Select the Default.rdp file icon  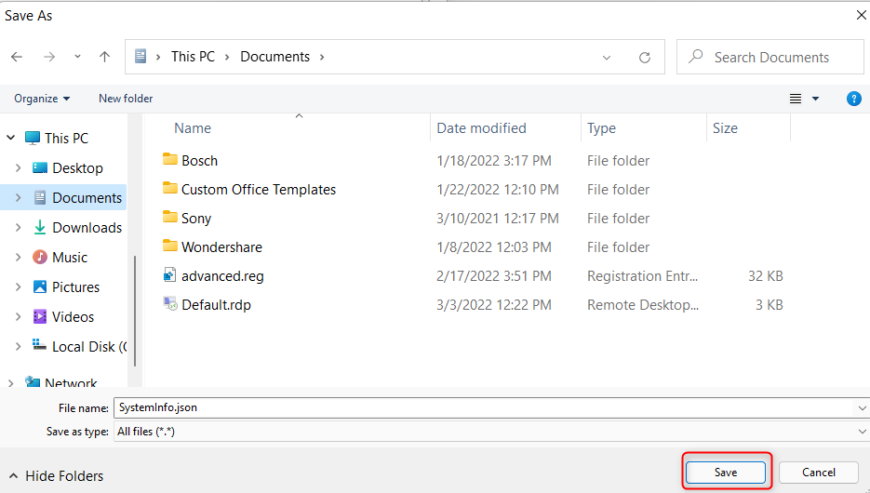[x=169, y=304]
